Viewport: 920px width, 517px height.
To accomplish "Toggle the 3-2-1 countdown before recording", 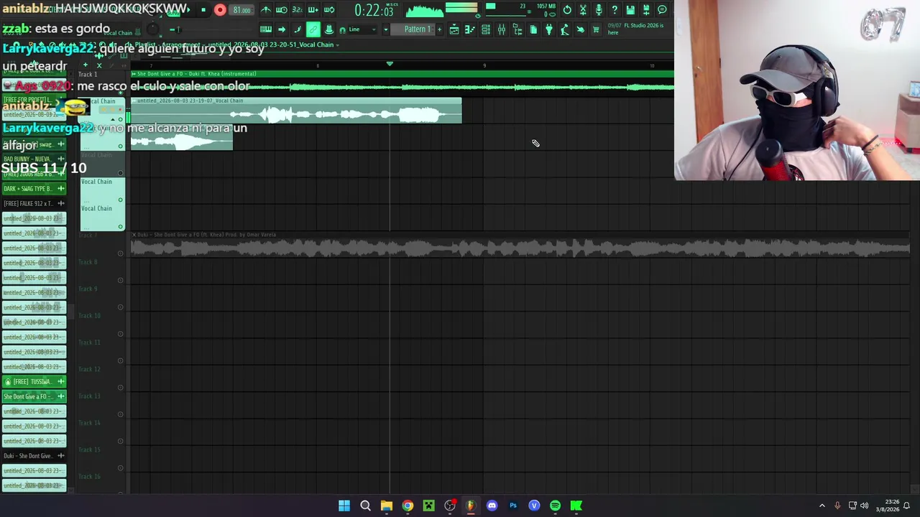I will pyautogui.click(x=297, y=10).
